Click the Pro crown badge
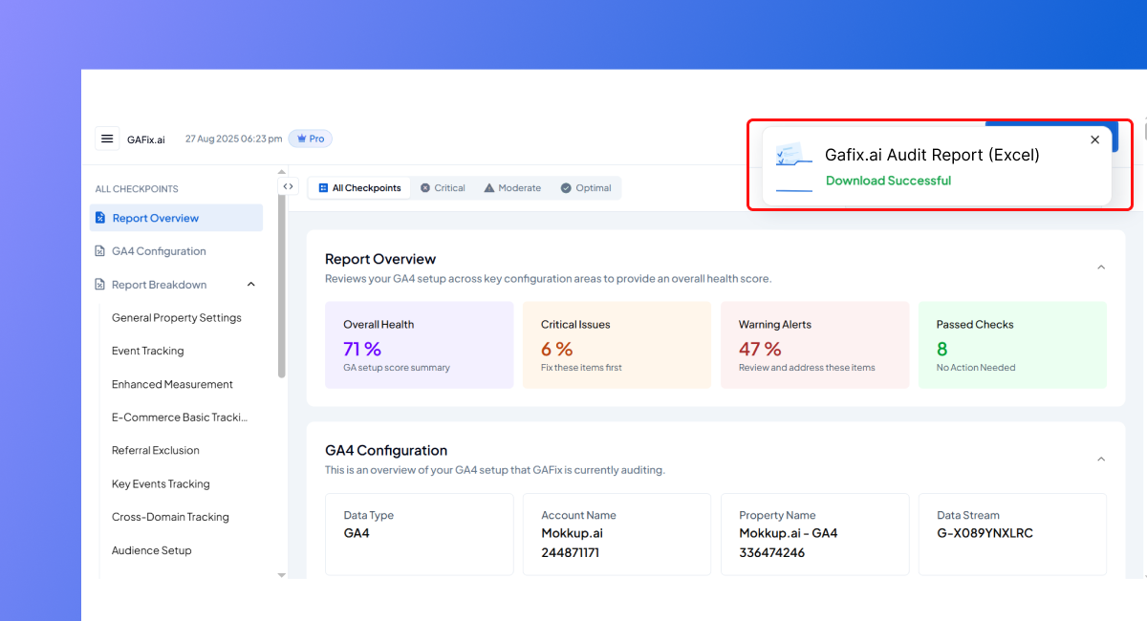This screenshot has height=621, width=1147. pyautogui.click(x=311, y=139)
